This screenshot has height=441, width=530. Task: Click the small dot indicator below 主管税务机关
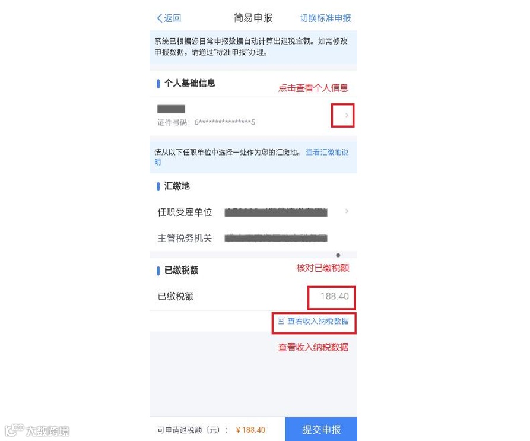tap(338, 255)
